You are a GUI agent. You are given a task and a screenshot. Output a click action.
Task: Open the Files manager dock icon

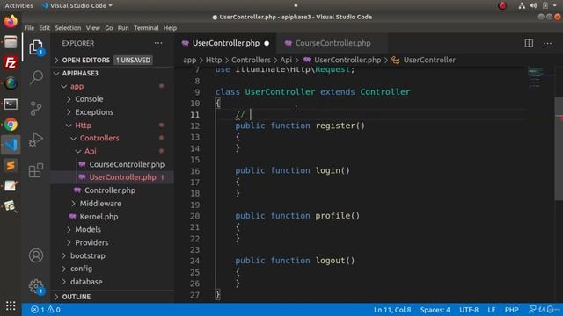click(11, 42)
